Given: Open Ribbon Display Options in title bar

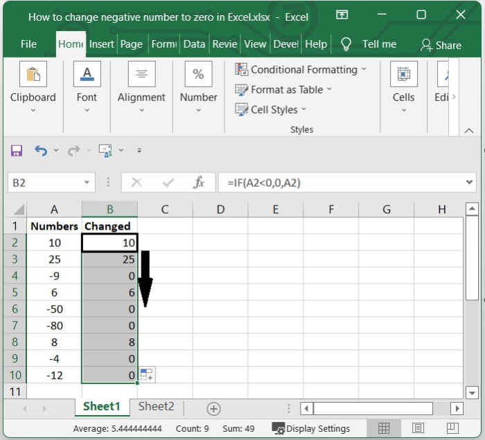Looking at the screenshot, I should coord(342,15).
